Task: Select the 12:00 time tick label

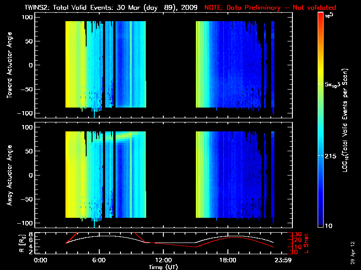Action: (x=163, y=260)
